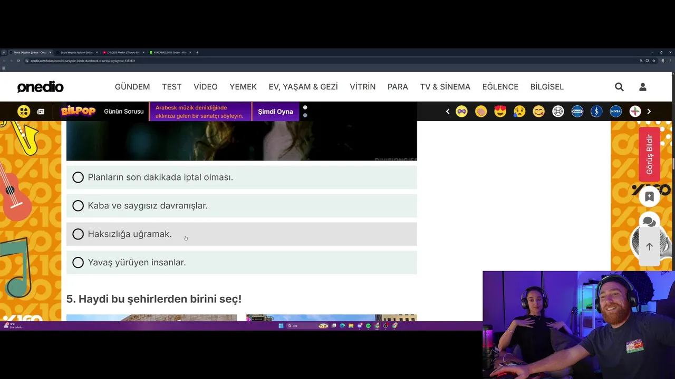Image resolution: width=675 pixels, height=379 pixels.
Task: Click the scroll-to-top arrow button
Action: coord(649,246)
